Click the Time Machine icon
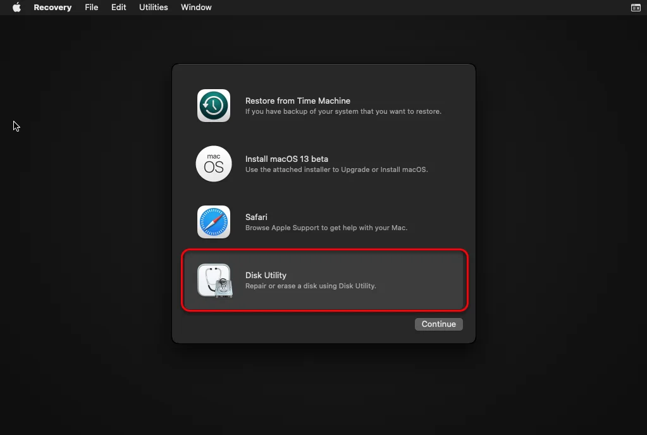Image resolution: width=647 pixels, height=435 pixels. pyautogui.click(x=214, y=106)
